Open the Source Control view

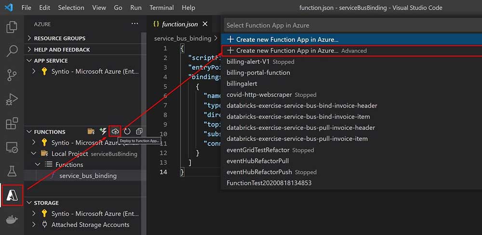click(12, 75)
